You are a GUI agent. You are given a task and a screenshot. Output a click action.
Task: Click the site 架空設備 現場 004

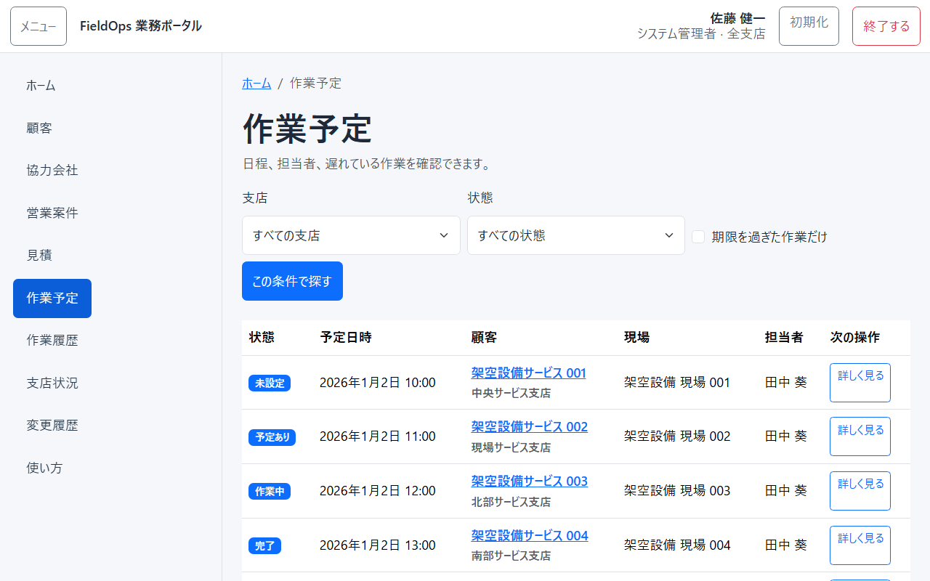click(x=677, y=545)
